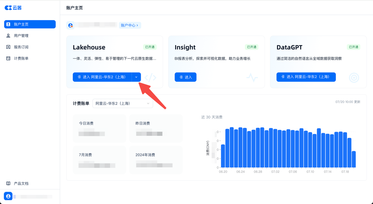
Task: Click the 服务订阅 sidebar icon
Action: [8, 47]
